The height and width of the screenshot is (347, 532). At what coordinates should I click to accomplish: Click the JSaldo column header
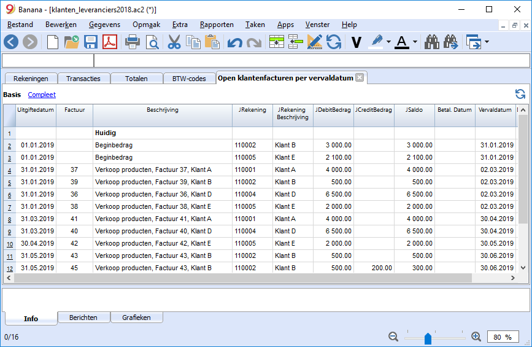pyautogui.click(x=414, y=115)
